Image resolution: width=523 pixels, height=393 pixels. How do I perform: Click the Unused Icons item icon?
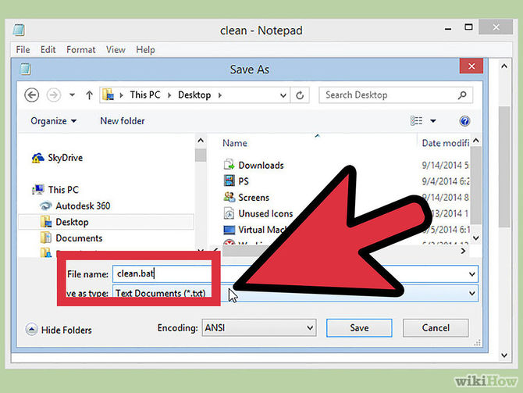pyautogui.click(x=229, y=213)
